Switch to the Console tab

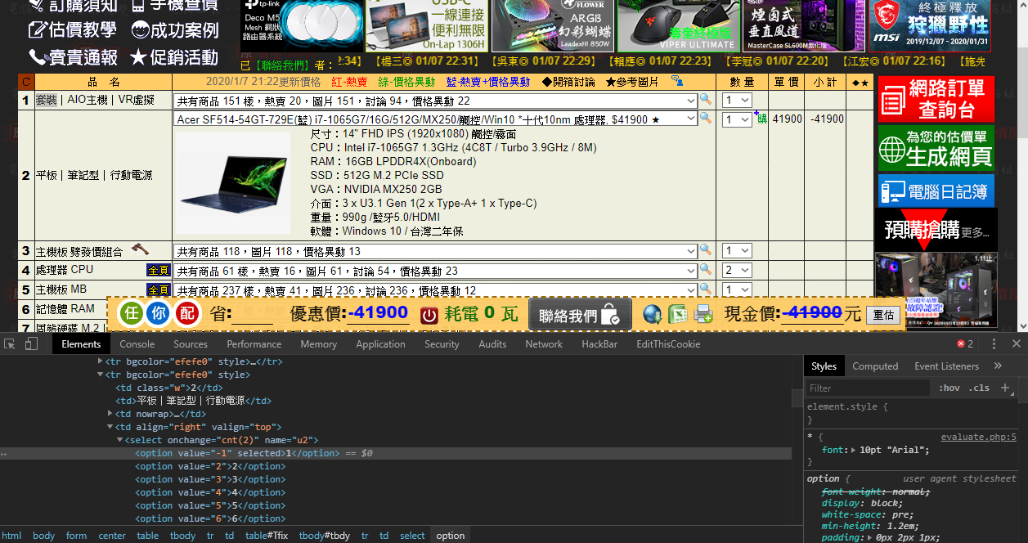point(137,344)
